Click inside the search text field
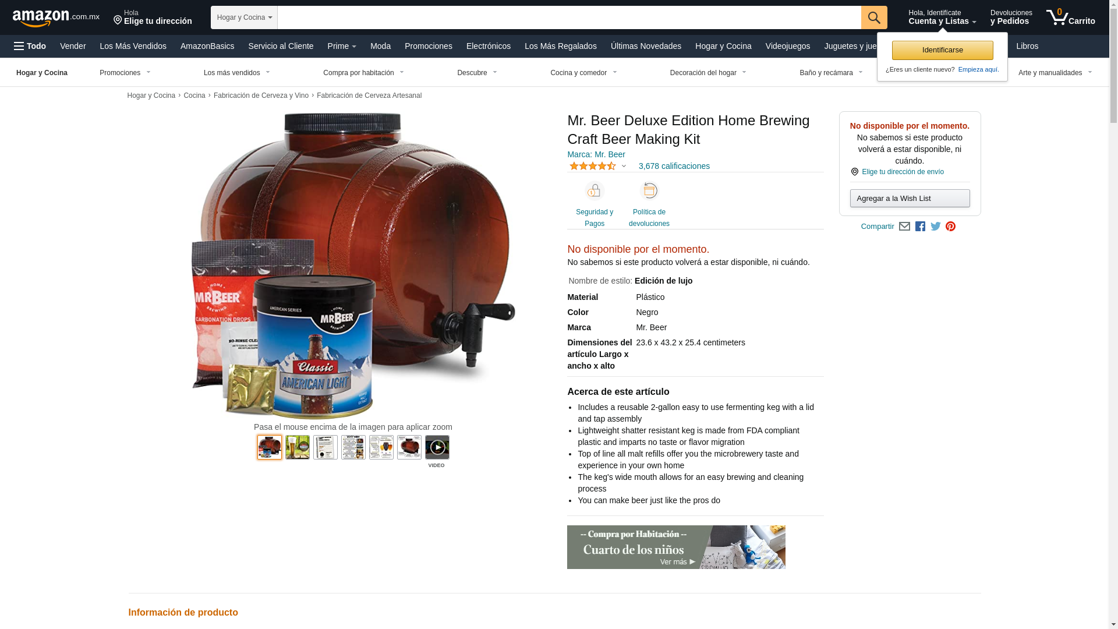The width and height of the screenshot is (1118, 629). 569,17
